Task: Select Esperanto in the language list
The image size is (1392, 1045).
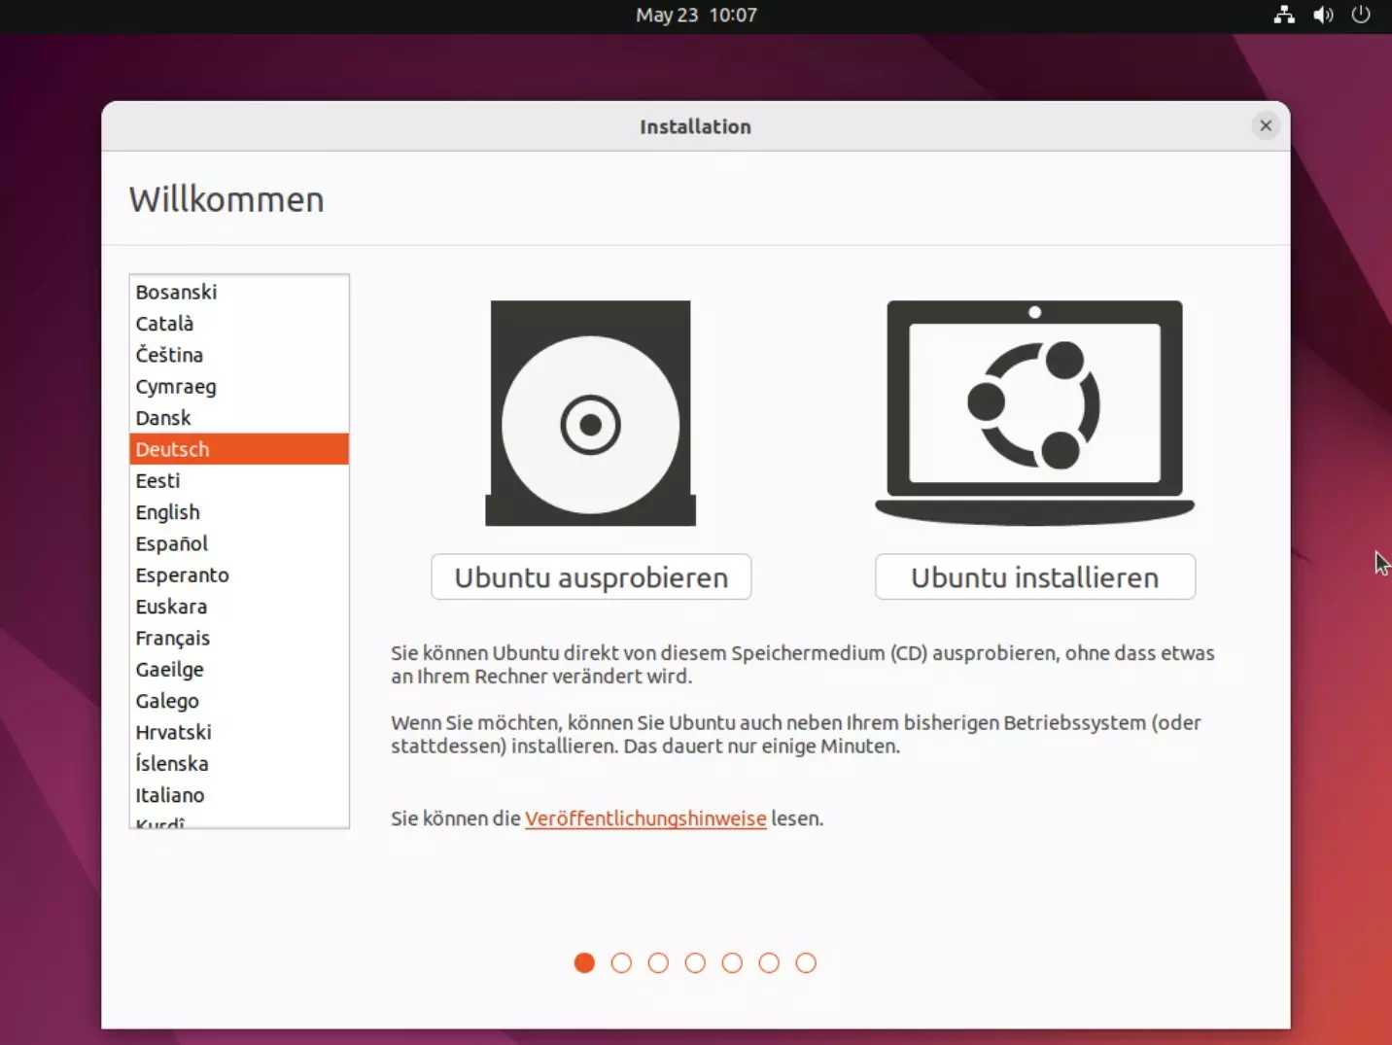Action: tap(182, 575)
